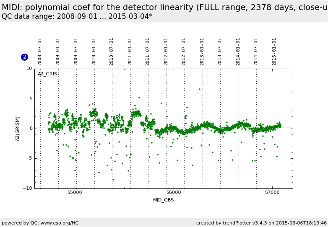328x227 pixels.
Task: Click the −10 y-axis tick label
Action: pos(27,188)
